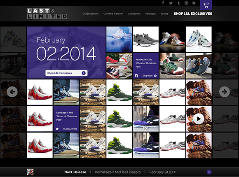Click the February 02.2014 banner heading

coord(66,49)
